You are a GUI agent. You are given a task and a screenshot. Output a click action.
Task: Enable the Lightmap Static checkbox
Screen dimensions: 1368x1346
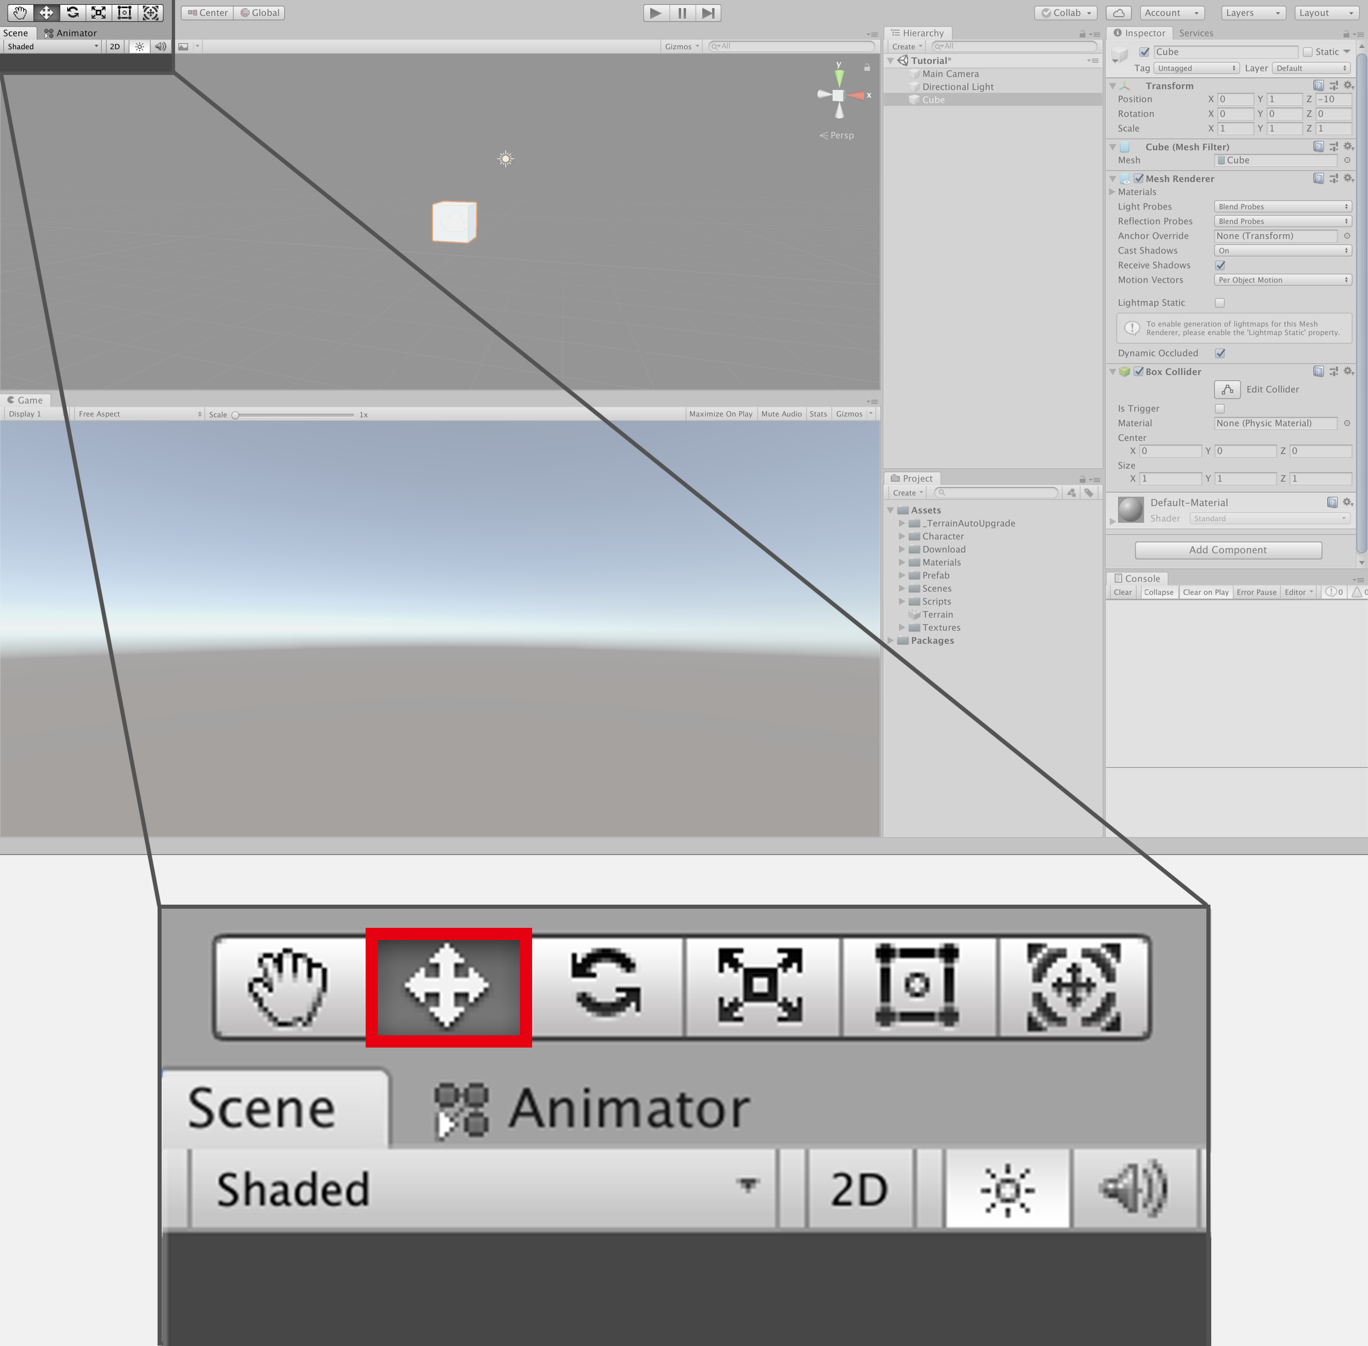(1219, 303)
